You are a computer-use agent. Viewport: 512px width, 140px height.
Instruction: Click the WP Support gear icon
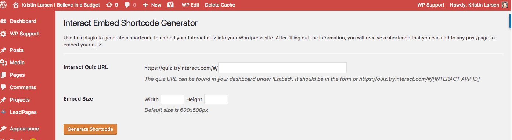3,34
